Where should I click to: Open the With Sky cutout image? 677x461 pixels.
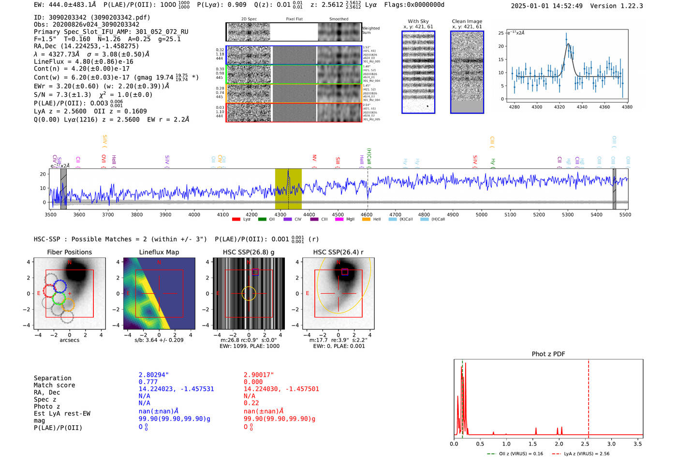[418, 72]
